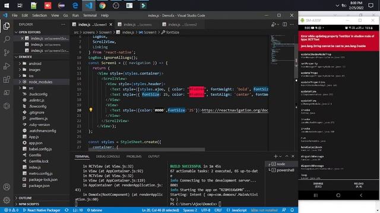Click DISMISS on the phone error screen
Image resolution: width=380 pixels, height=213 pixels.
(318, 185)
